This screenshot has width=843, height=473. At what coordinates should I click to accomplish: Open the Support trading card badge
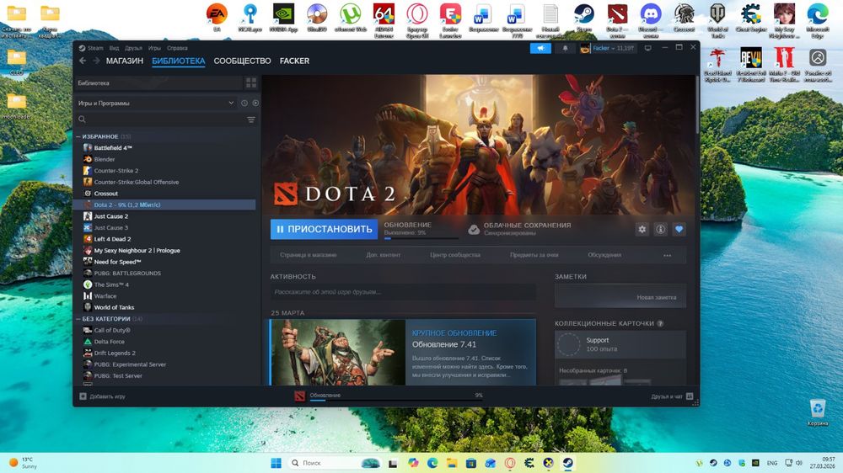pos(620,344)
